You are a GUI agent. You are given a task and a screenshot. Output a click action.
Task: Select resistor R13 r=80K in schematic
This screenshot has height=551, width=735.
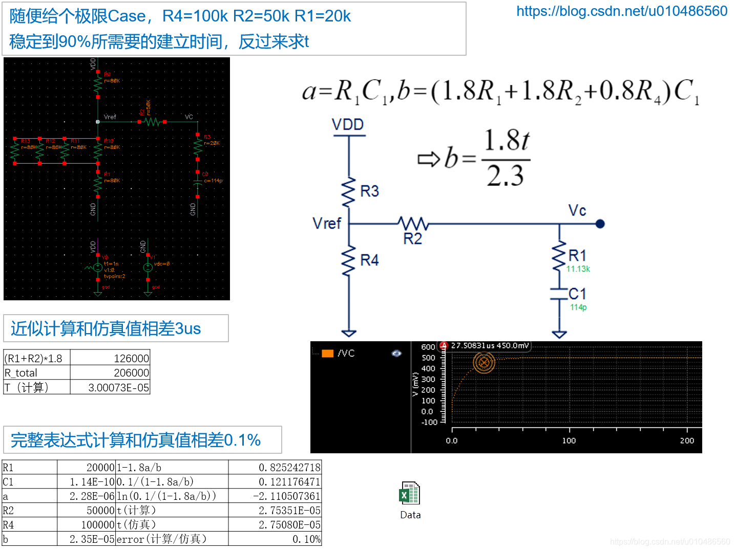15,150
